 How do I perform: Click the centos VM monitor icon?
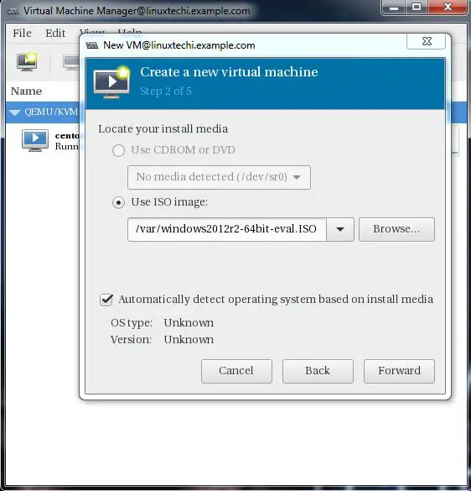[x=35, y=140]
